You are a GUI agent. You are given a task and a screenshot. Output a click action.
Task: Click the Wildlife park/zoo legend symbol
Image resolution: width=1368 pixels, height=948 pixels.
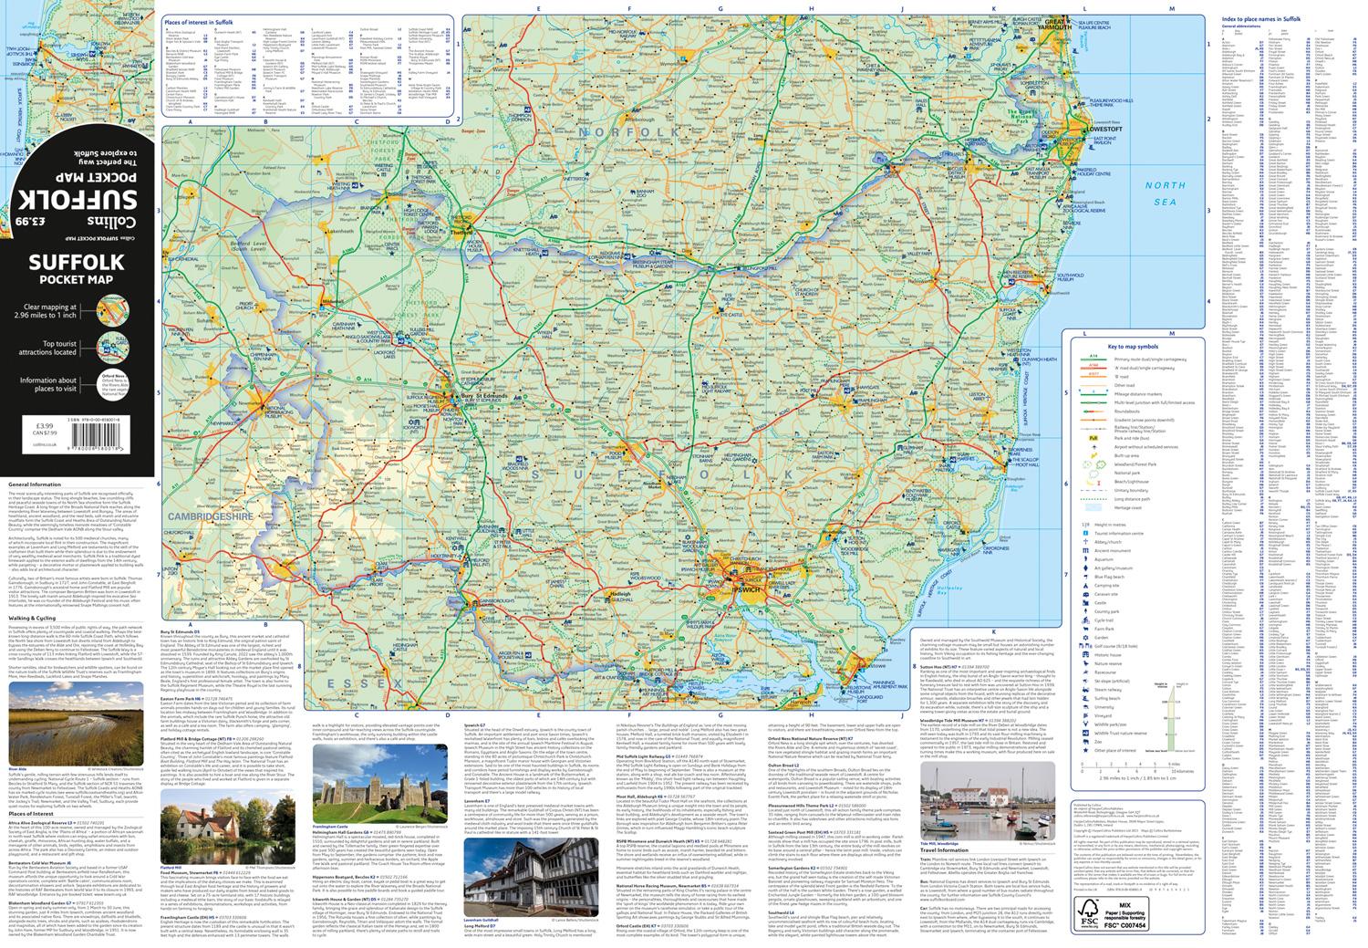click(1087, 724)
